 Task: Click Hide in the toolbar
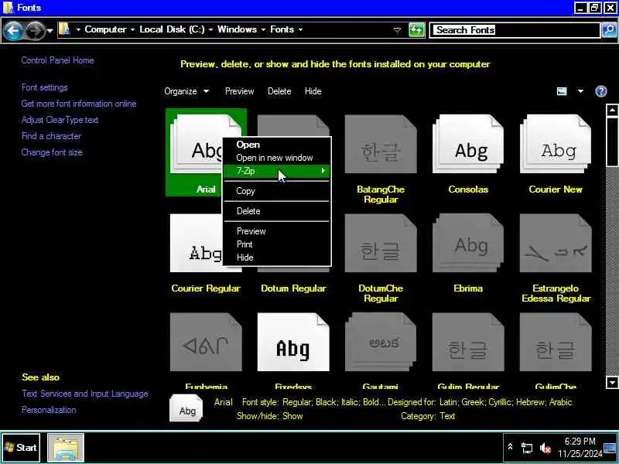pos(313,91)
